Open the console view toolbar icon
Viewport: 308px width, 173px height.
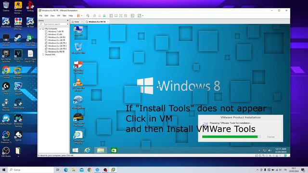133,16
